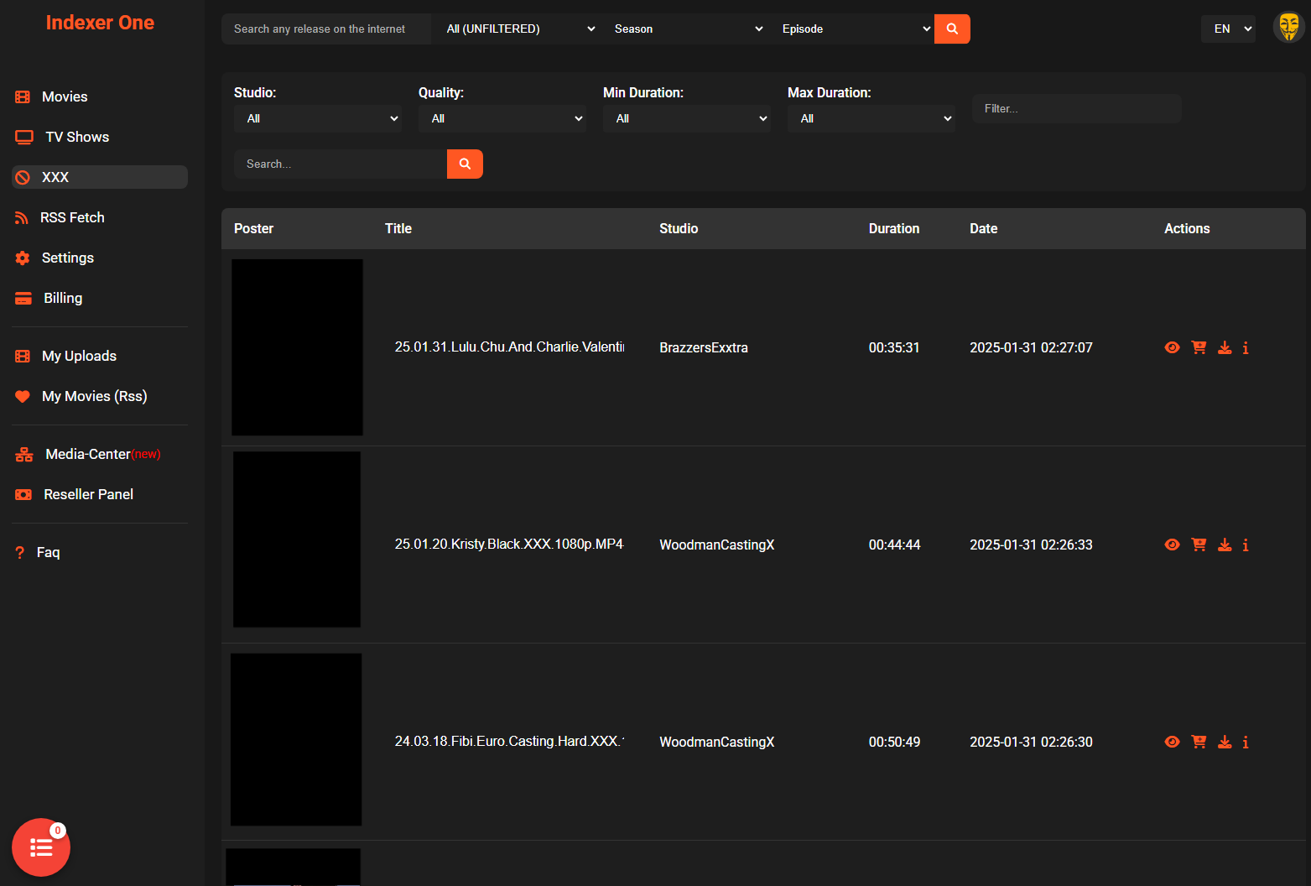The width and height of the screenshot is (1311, 886).
Task: Preview the Lulu.Chu release with eye icon
Action: pos(1173,347)
